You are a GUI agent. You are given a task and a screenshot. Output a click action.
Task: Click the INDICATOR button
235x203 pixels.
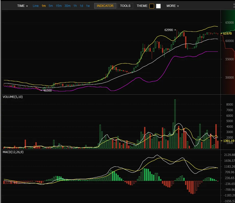(105, 6)
